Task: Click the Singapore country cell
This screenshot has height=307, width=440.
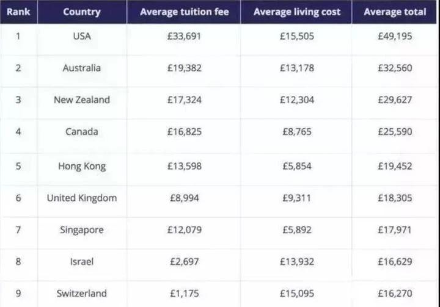Action: [82, 229]
